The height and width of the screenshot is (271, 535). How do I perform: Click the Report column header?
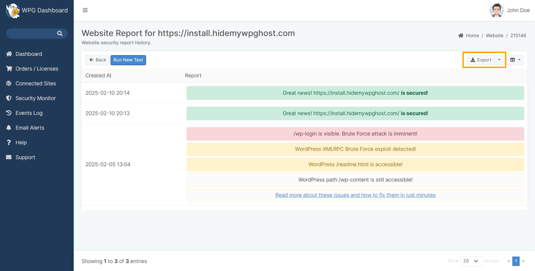(x=193, y=75)
